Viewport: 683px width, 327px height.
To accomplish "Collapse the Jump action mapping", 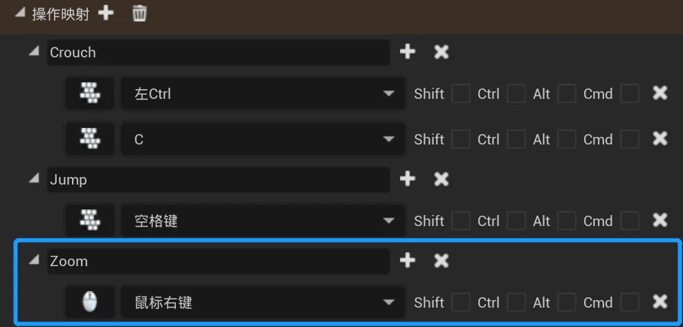I will [x=33, y=179].
